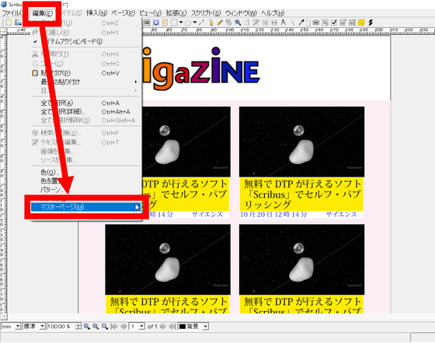The height and width of the screenshot is (343, 435).
Task: Click top-right サイエンス category text
Action: click(341, 214)
